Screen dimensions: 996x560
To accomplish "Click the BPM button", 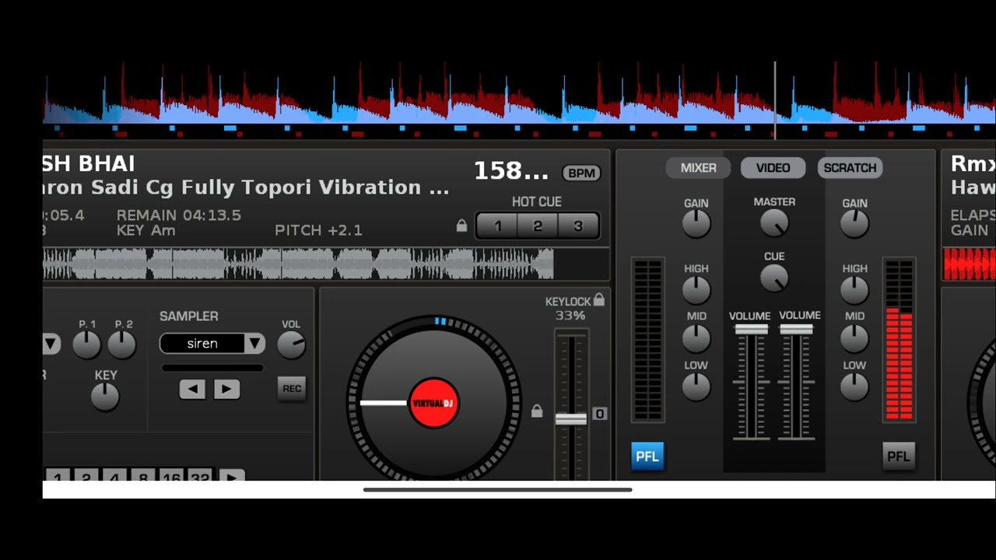I will pos(581,173).
